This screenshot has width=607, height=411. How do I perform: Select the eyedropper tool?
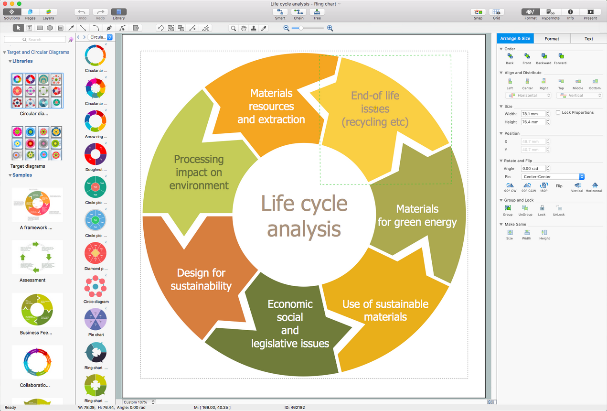tap(263, 28)
